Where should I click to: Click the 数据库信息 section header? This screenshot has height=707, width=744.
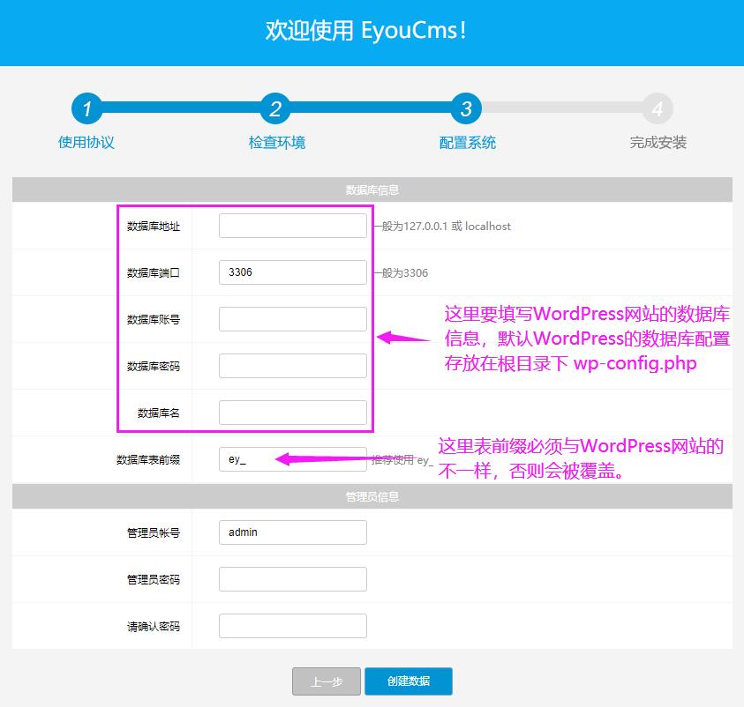[372, 190]
